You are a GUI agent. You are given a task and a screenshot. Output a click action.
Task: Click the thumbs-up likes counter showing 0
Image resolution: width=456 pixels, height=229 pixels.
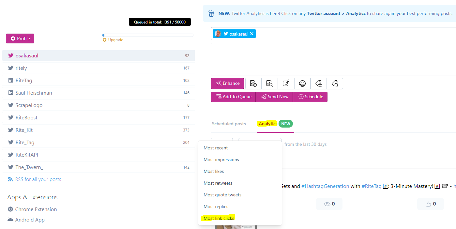[431, 204]
